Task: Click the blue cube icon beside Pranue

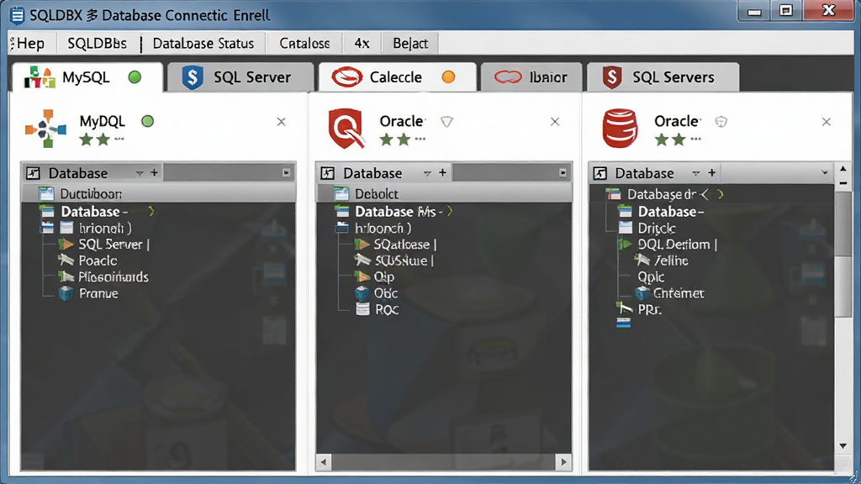Action: point(66,293)
